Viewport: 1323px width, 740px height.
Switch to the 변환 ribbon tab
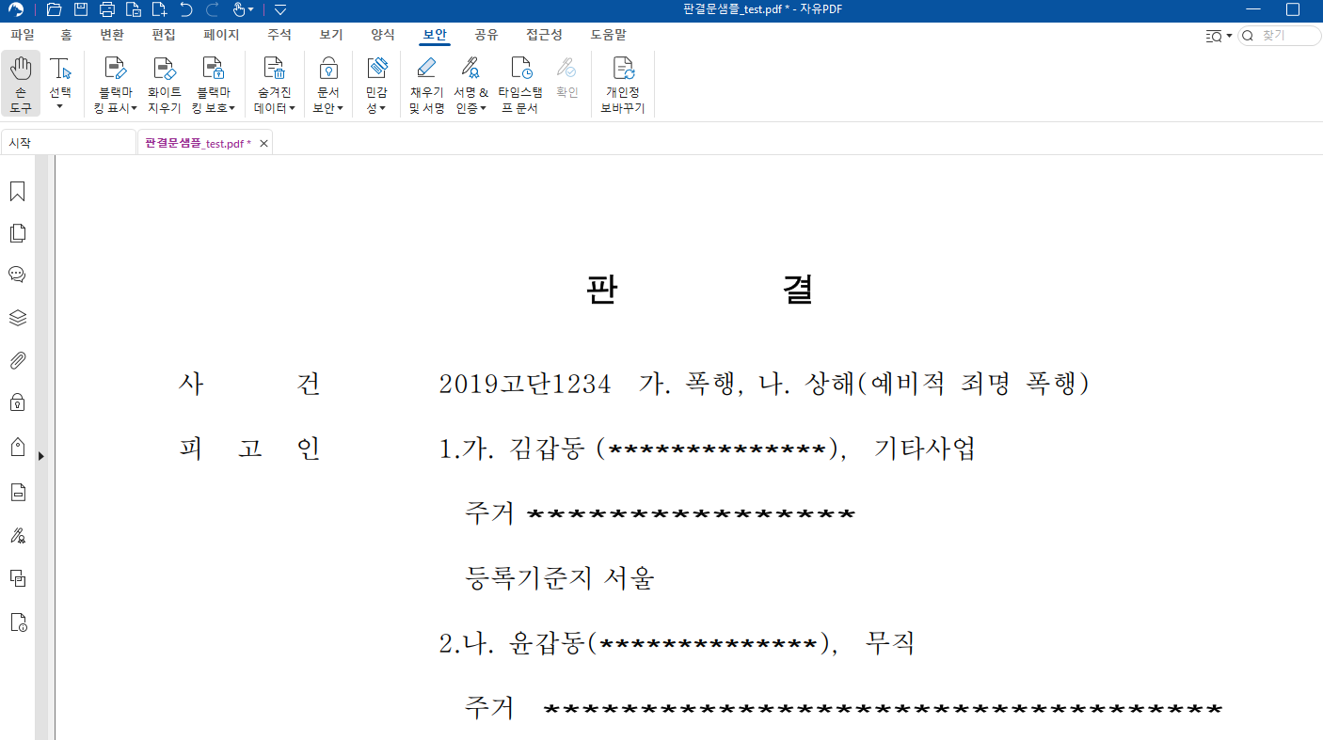click(x=112, y=35)
